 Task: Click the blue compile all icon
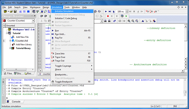pos(20,12)
